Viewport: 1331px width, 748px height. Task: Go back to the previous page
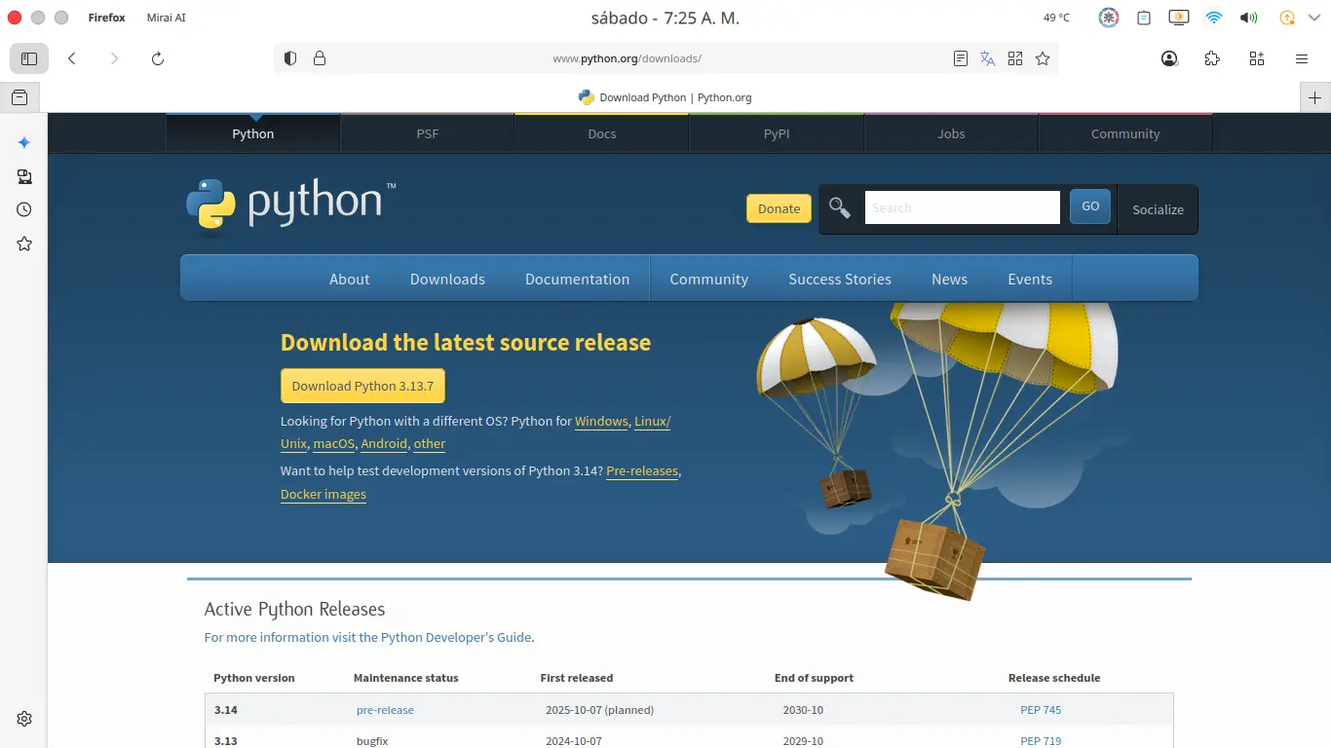(72, 58)
